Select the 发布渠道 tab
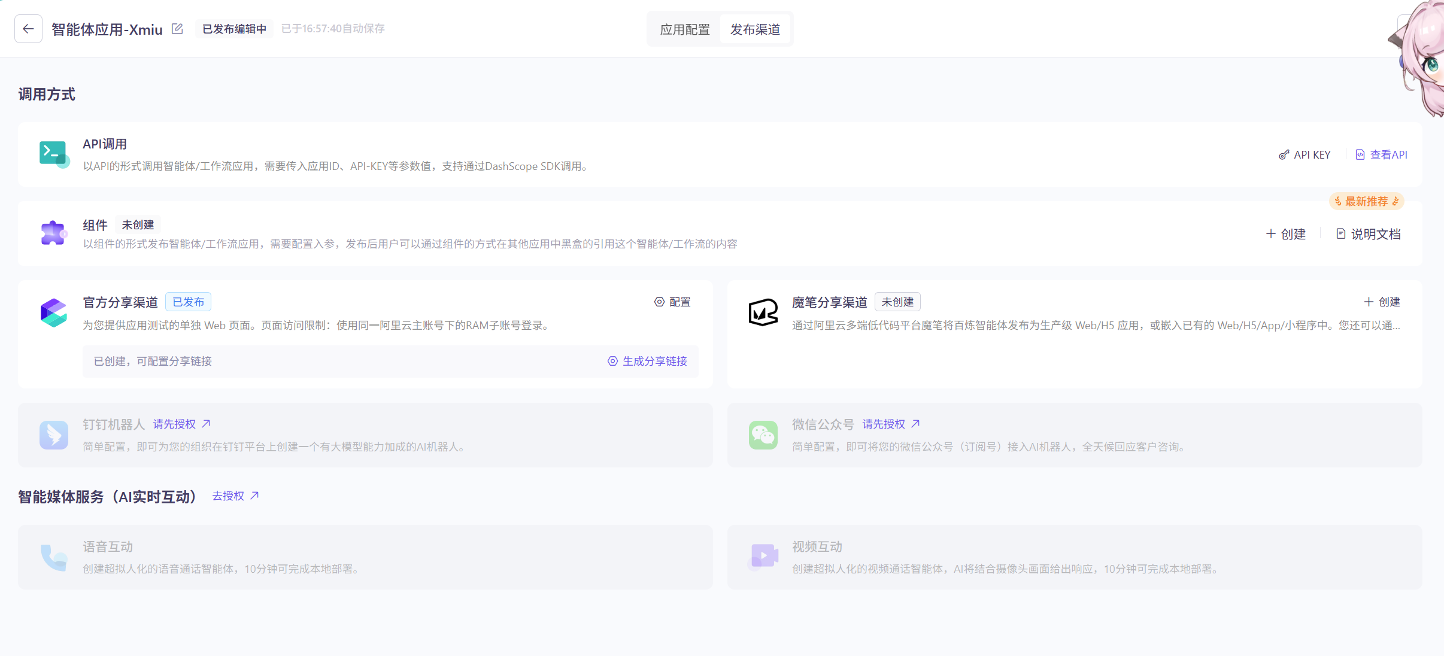1444x656 pixels. coord(755,29)
